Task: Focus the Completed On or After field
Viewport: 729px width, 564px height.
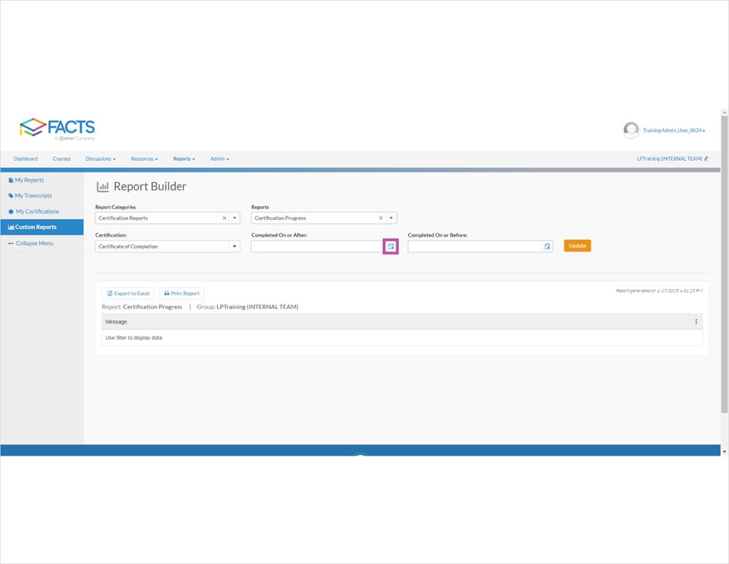Action: click(317, 246)
